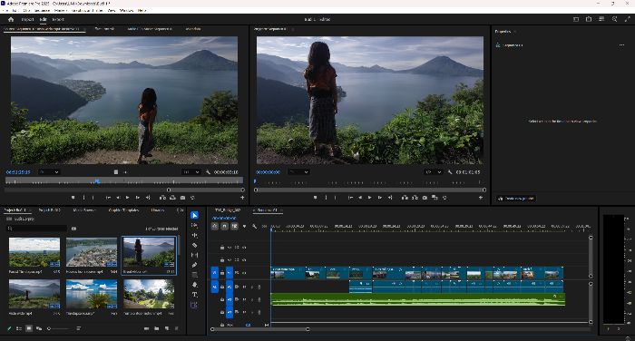Select the Ripple Edit tool
The width and height of the screenshot is (635, 341).
(x=194, y=235)
